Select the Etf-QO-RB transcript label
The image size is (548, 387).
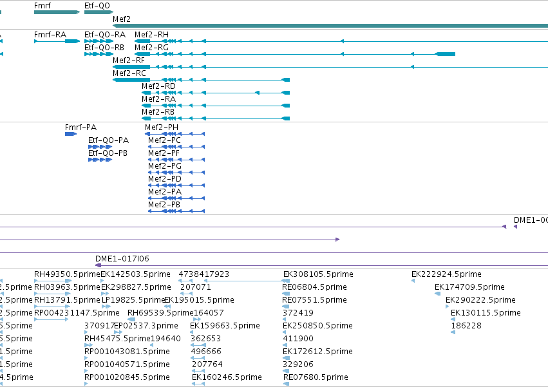(104, 48)
